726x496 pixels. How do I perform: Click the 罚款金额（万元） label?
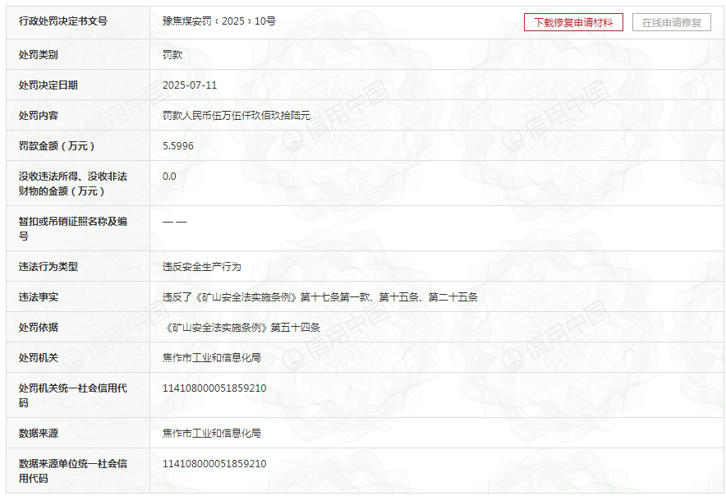point(57,146)
